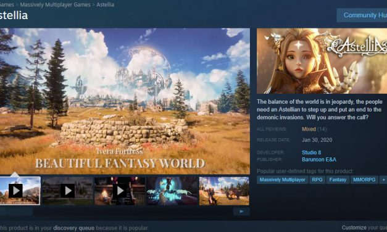Viewport: 387px width, 232px height.
Task: Open the Massively Multiplayer Games breadcrumb link
Action: [56, 5]
